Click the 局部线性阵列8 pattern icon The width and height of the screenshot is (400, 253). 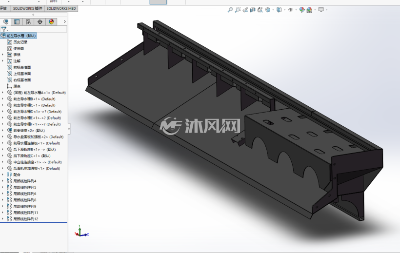point(9,200)
